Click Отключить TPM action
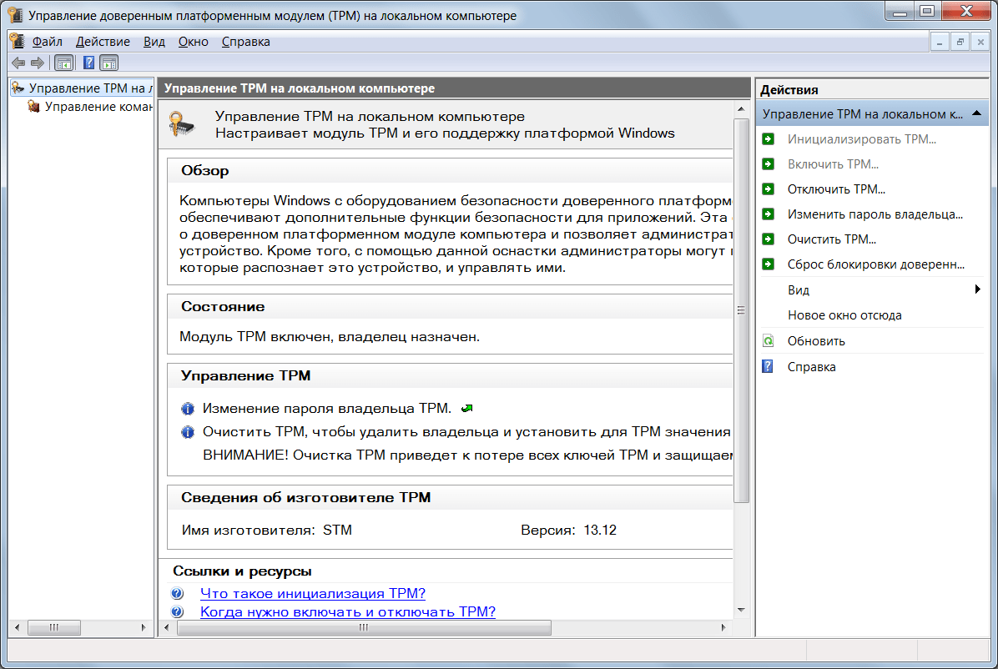Viewport: 998px width, 669px height. click(x=836, y=189)
